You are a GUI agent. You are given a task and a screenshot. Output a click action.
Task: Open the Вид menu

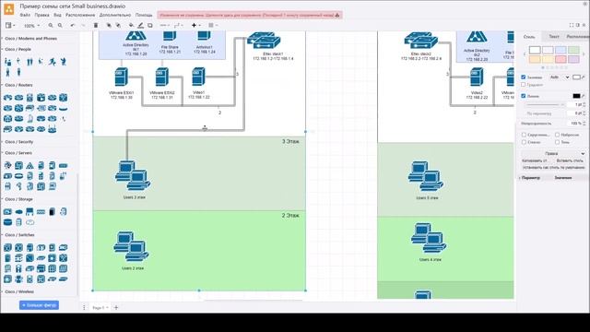coord(57,15)
